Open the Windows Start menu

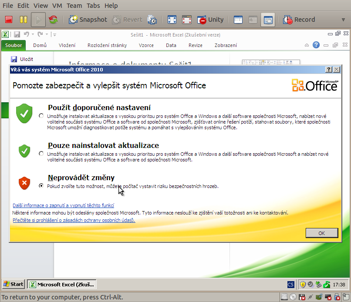[13, 284]
